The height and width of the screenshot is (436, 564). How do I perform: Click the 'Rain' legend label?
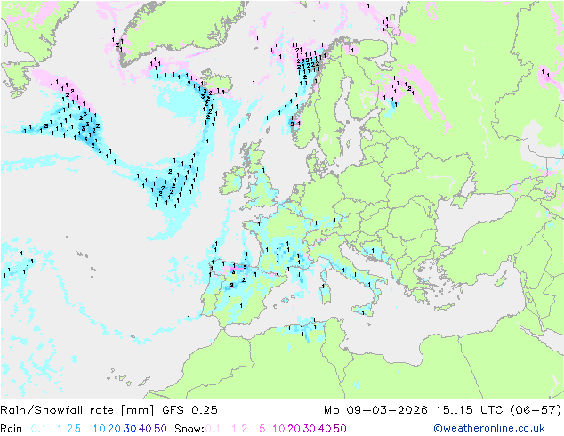[12, 429]
